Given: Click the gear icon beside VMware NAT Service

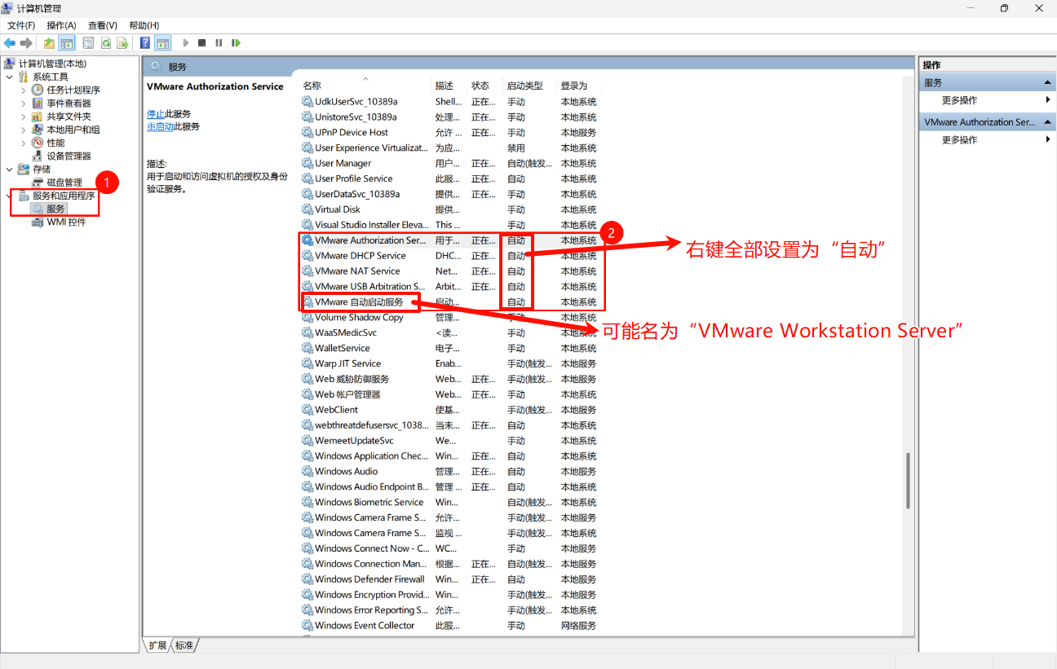Looking at the screenshot, I should coord(307,271).
